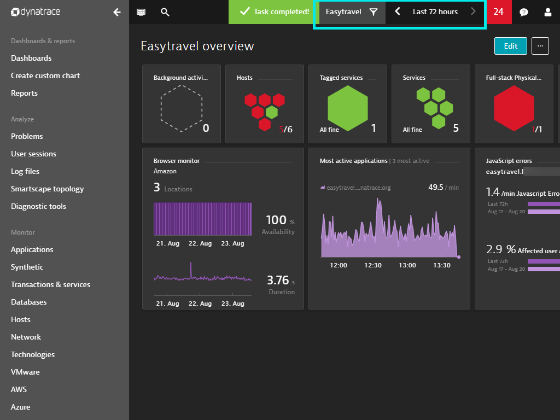This screenshot has height=420, width=560.
Task: Open the Last 72 hours timeframe selector
Action: [435, 12]
